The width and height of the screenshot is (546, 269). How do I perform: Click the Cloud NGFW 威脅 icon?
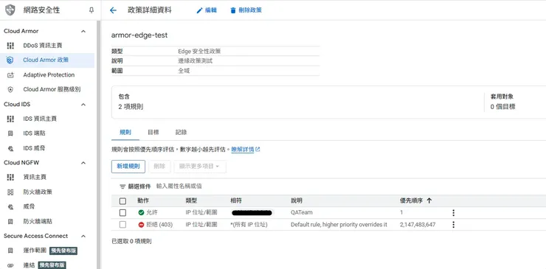[10, 206]
